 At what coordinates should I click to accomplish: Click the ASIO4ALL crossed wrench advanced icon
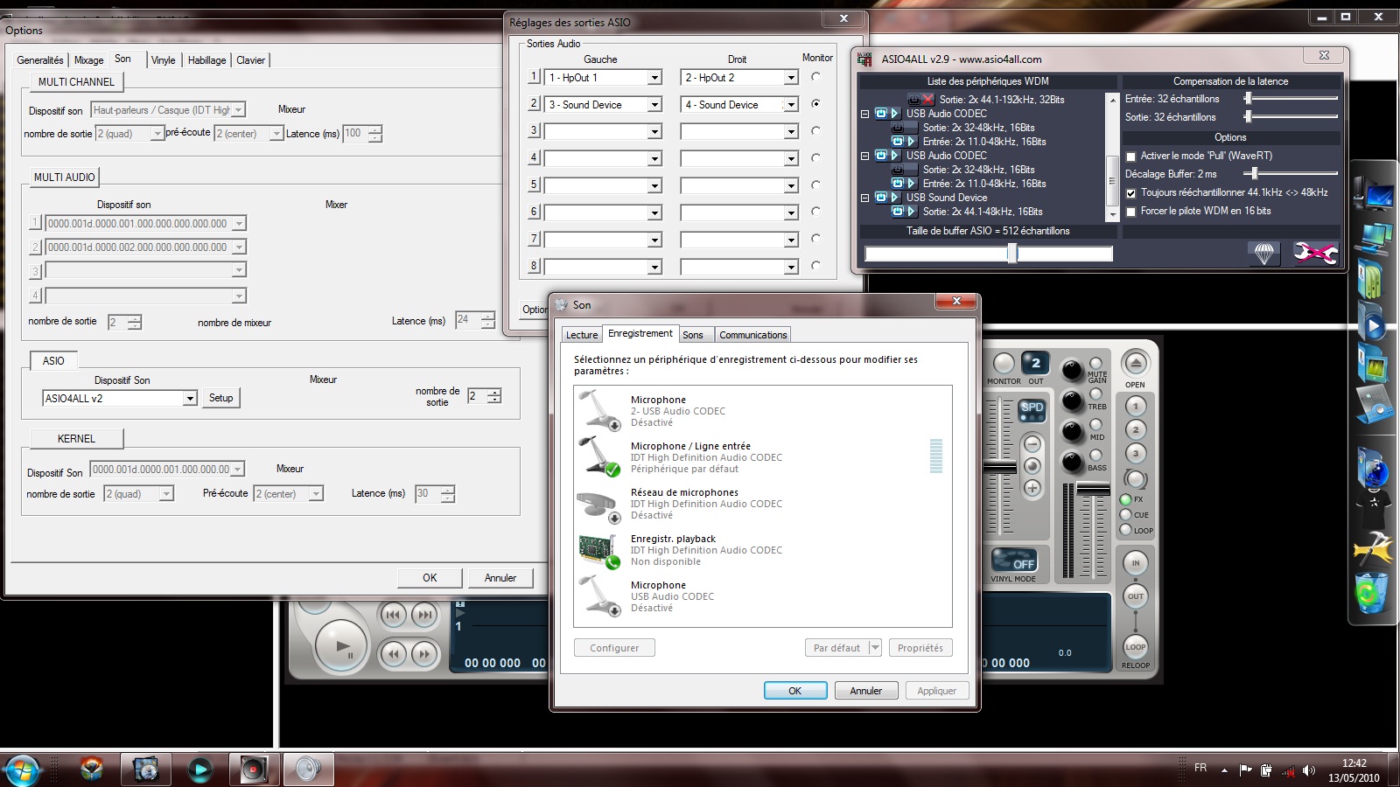tap(1314, 254)
